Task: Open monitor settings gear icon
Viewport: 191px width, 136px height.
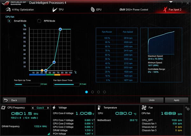Action: pyautogui.click(x=187, y=108)
